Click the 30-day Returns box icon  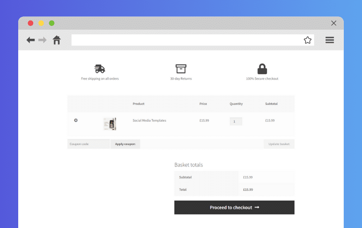click(x=181, y=69)
